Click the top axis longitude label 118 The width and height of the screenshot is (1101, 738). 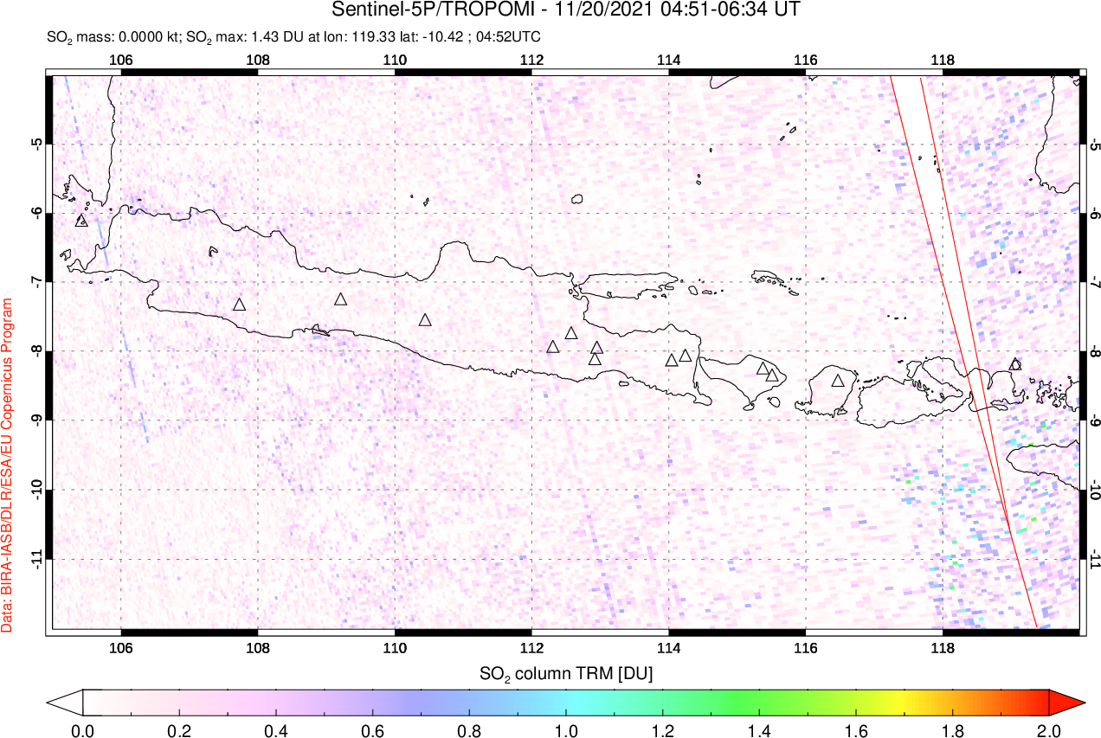point(942,60)
